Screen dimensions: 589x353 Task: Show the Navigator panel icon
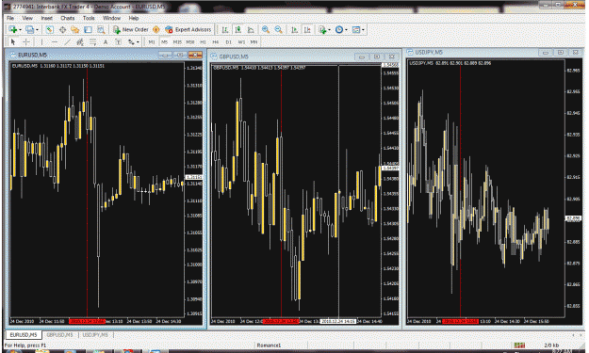(75, 29)
